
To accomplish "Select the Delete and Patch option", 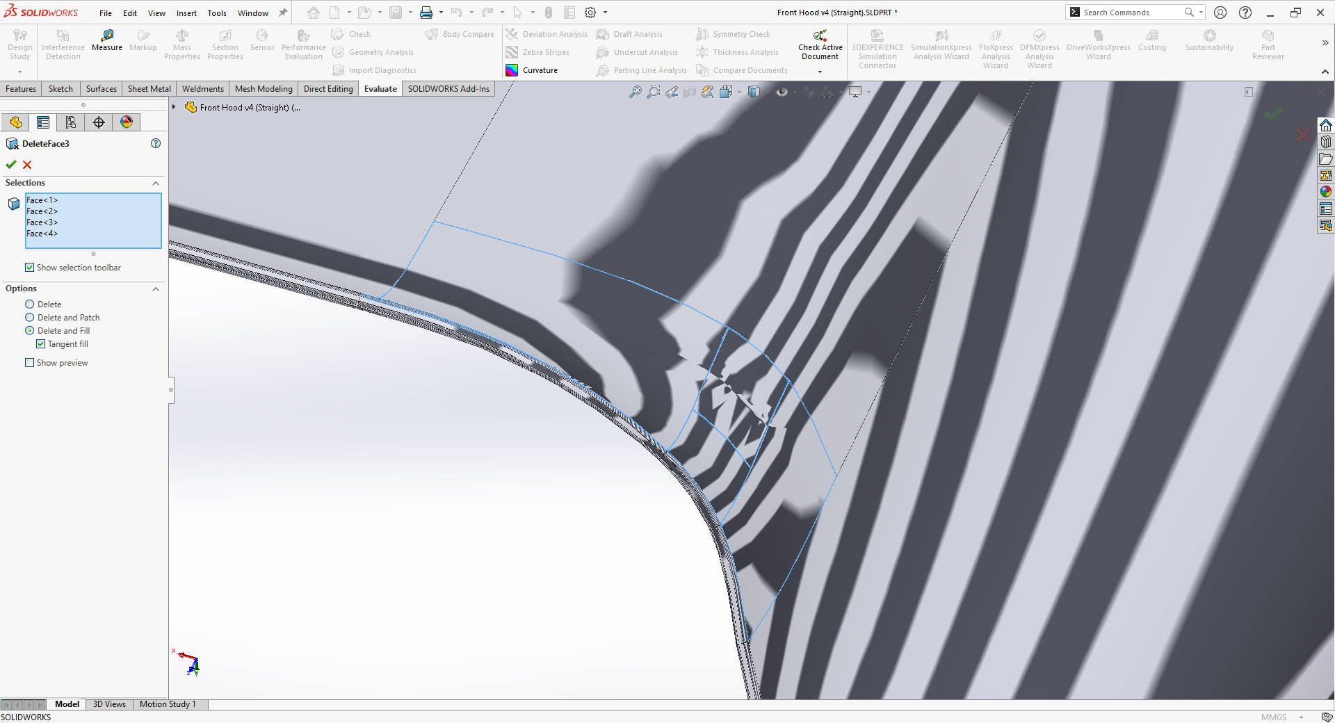I will pos(30,317).
